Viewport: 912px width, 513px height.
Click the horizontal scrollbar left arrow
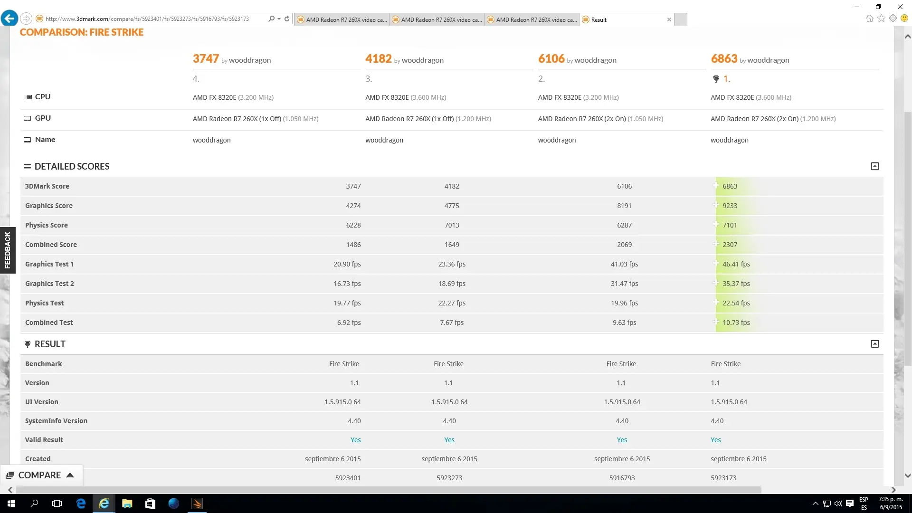coord(10,490)
